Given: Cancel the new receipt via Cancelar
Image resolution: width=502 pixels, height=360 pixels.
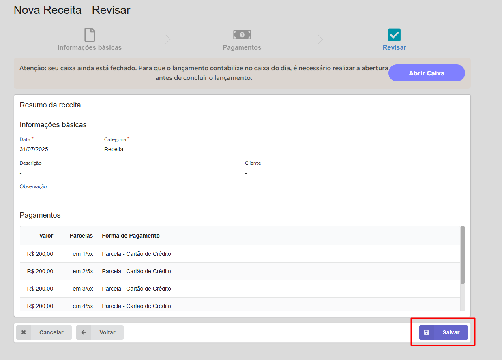Looking at the screenshot, I should click(x=44, y=332).
